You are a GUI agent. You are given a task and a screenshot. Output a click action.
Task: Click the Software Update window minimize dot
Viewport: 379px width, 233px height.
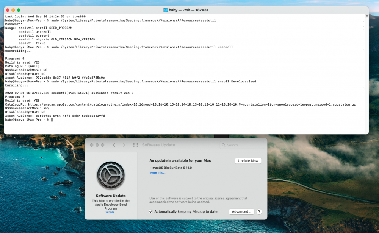[97, 145]
